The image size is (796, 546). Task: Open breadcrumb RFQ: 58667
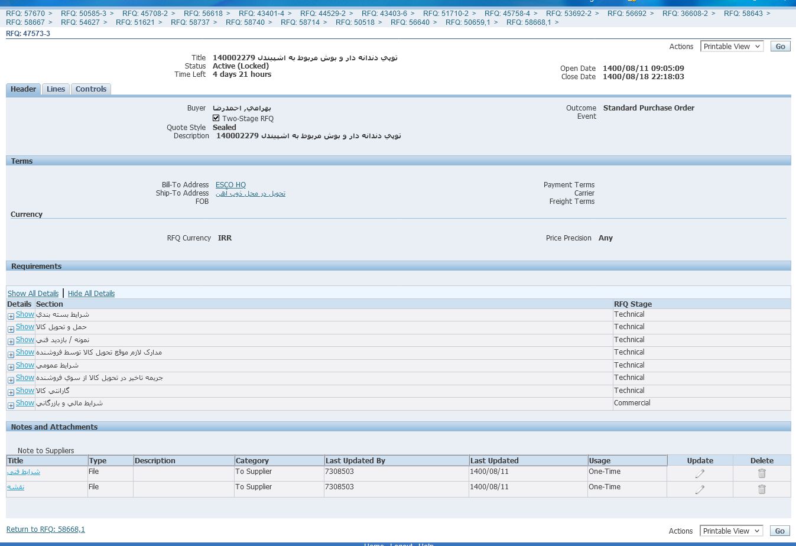click(25, 22)
